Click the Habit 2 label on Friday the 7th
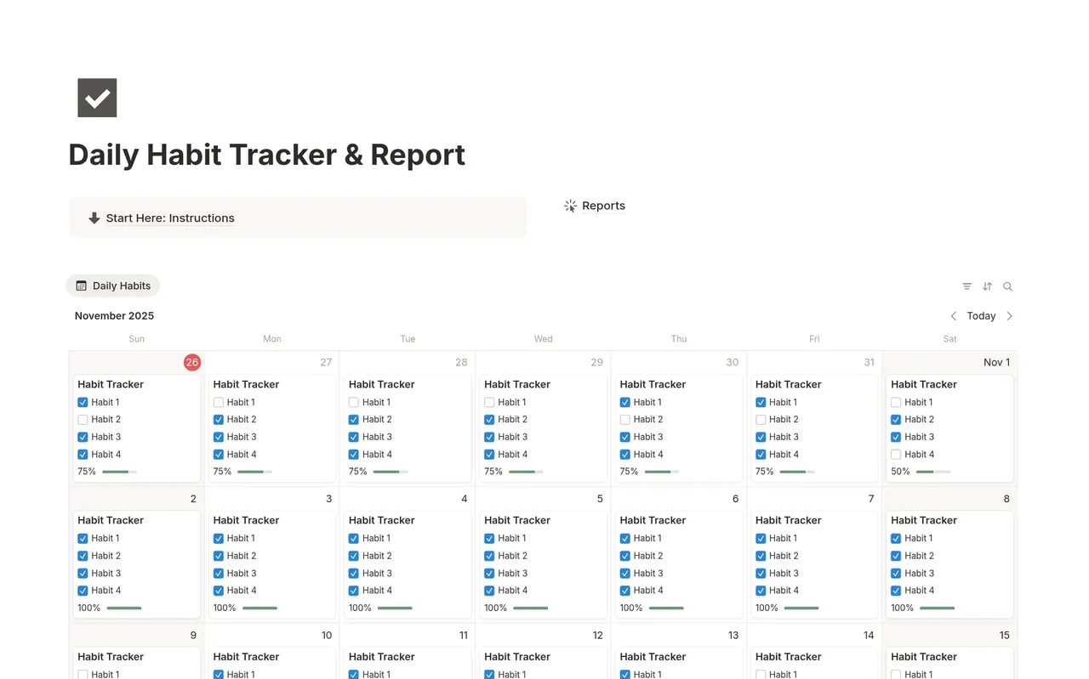 click(784, 556)
